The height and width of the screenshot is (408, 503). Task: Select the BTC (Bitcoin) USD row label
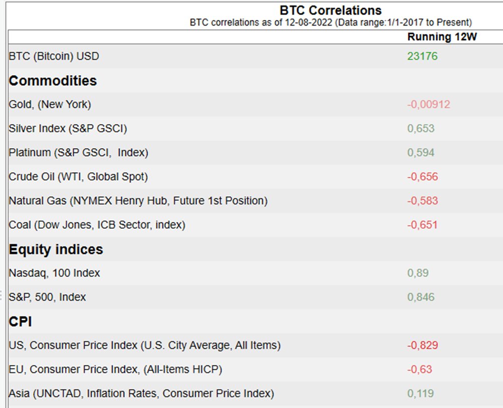tap(54, 56)
